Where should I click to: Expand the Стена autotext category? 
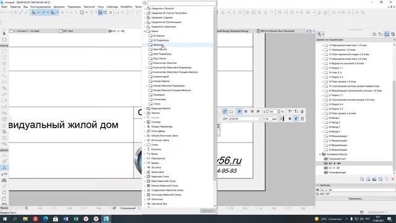pos(145,144)
